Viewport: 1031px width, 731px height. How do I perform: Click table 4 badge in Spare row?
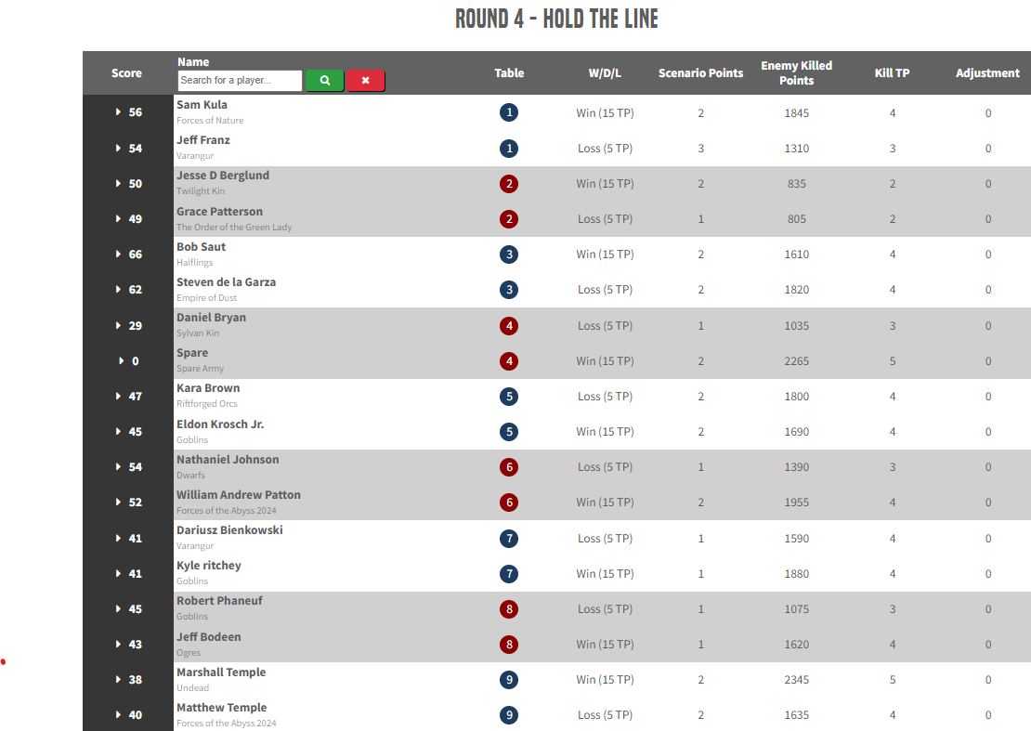(509, 361)
